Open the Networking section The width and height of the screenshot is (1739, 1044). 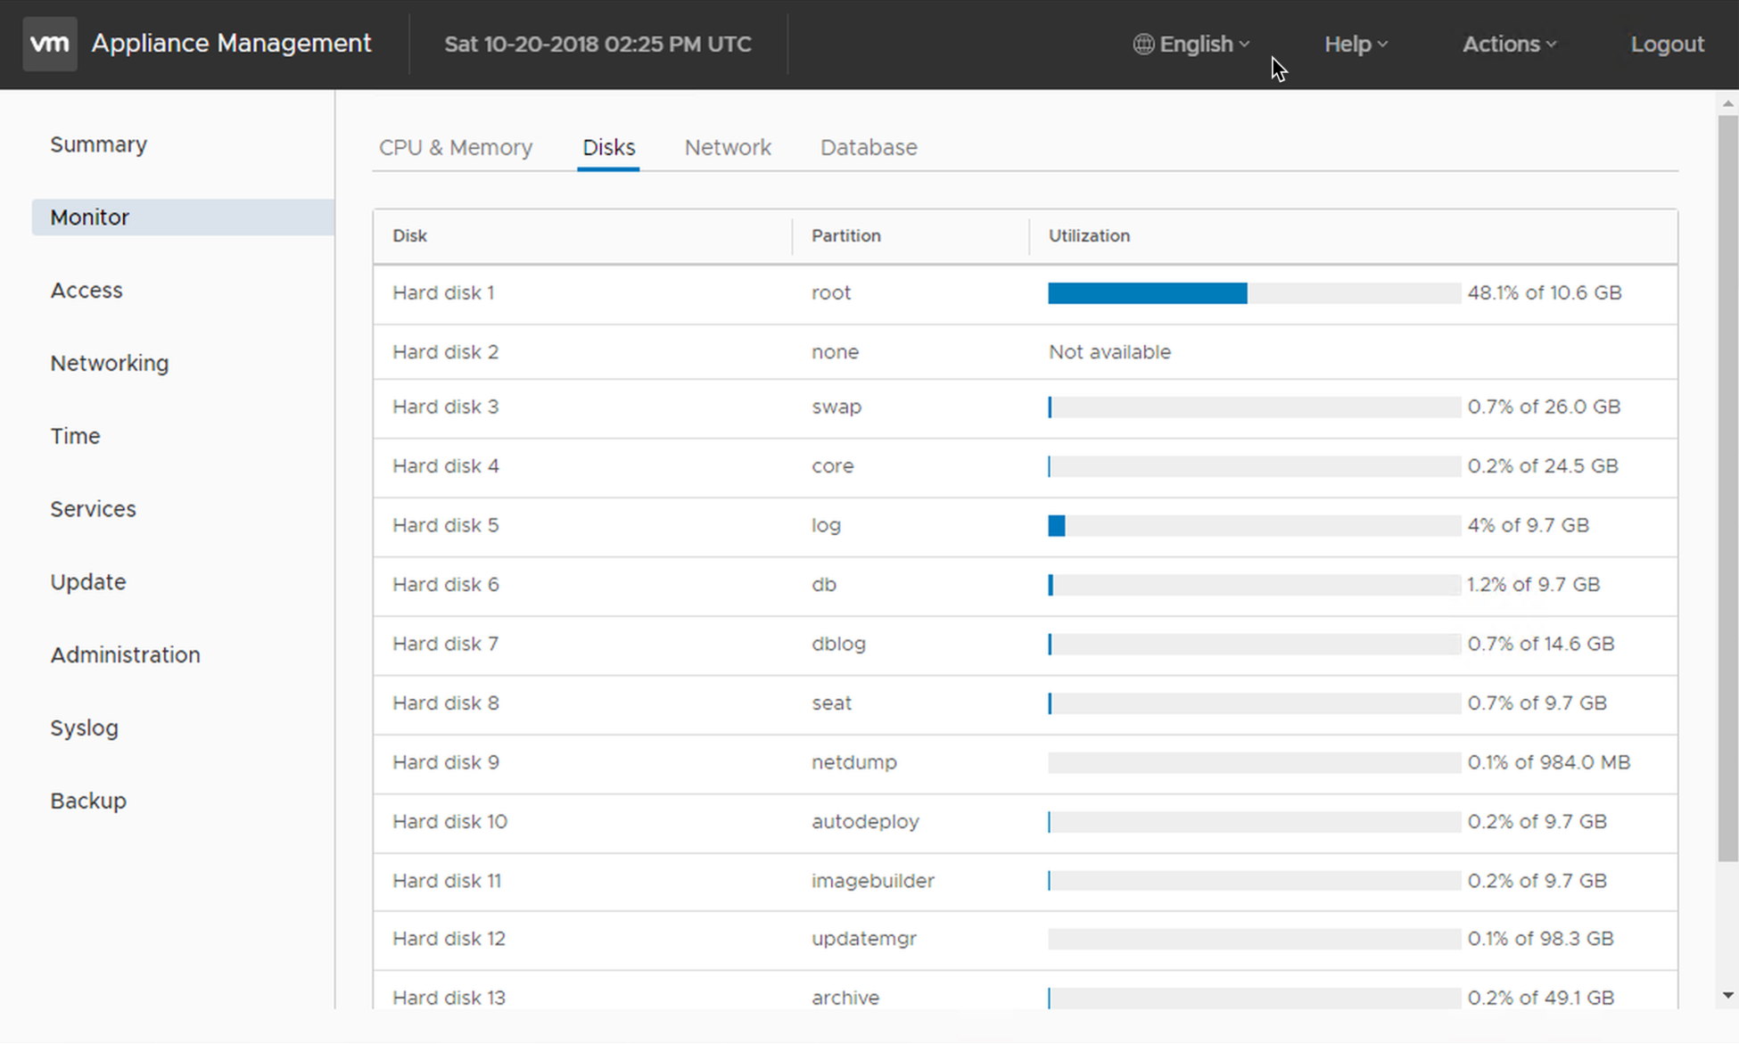110,364
